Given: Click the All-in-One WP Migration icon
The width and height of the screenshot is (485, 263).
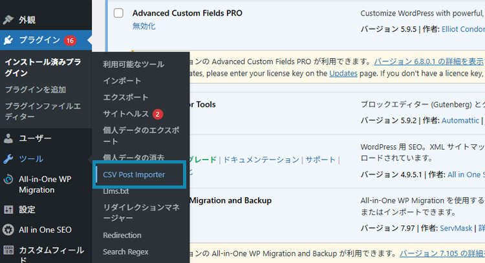Looking at the screenshot, I should click(x=8, y=179).
